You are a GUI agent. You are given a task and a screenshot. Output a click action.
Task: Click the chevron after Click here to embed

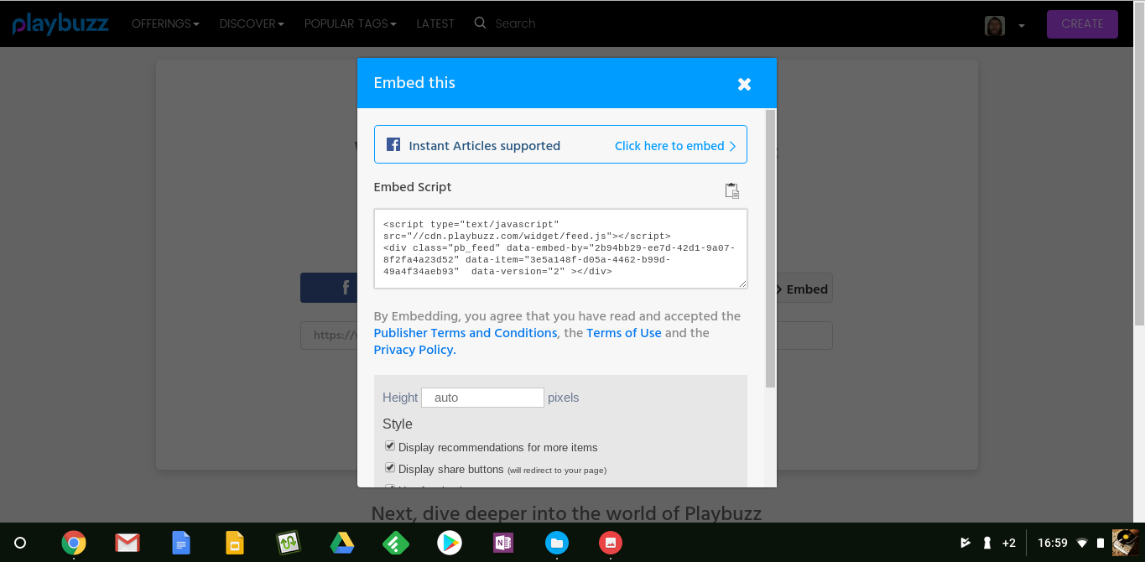click(x=732, y=146)
